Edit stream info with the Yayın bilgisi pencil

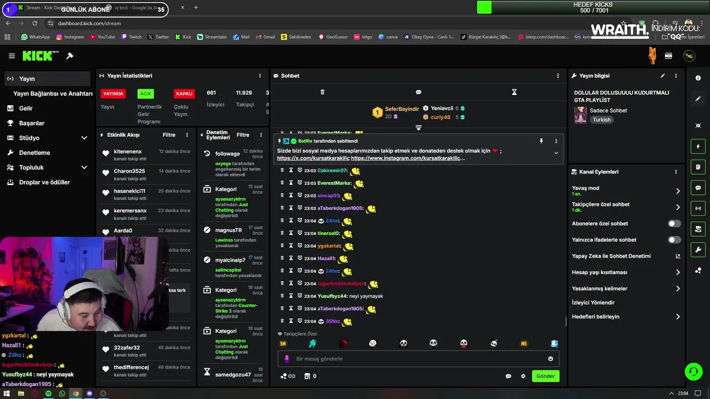tap(662, 76)
